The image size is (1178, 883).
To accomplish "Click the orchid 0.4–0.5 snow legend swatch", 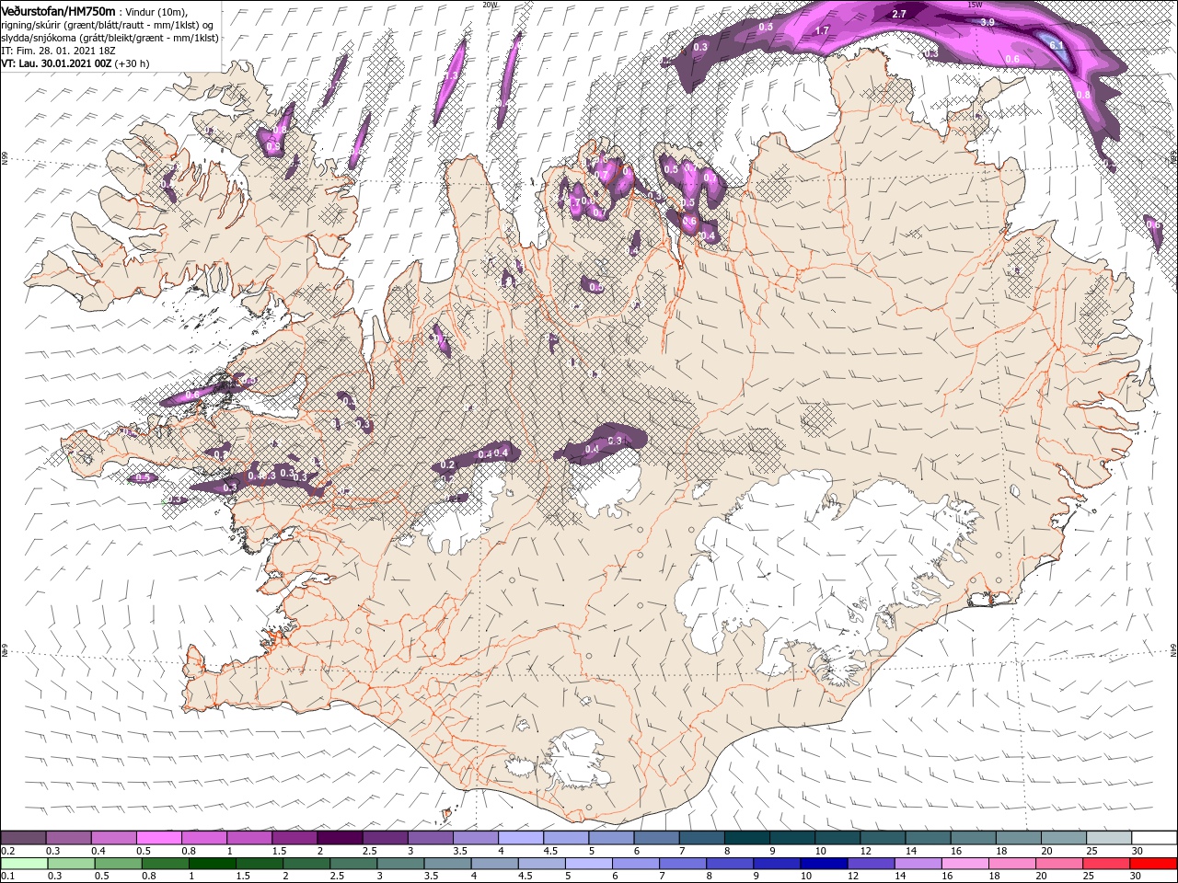I will click(x=113, y=838).
